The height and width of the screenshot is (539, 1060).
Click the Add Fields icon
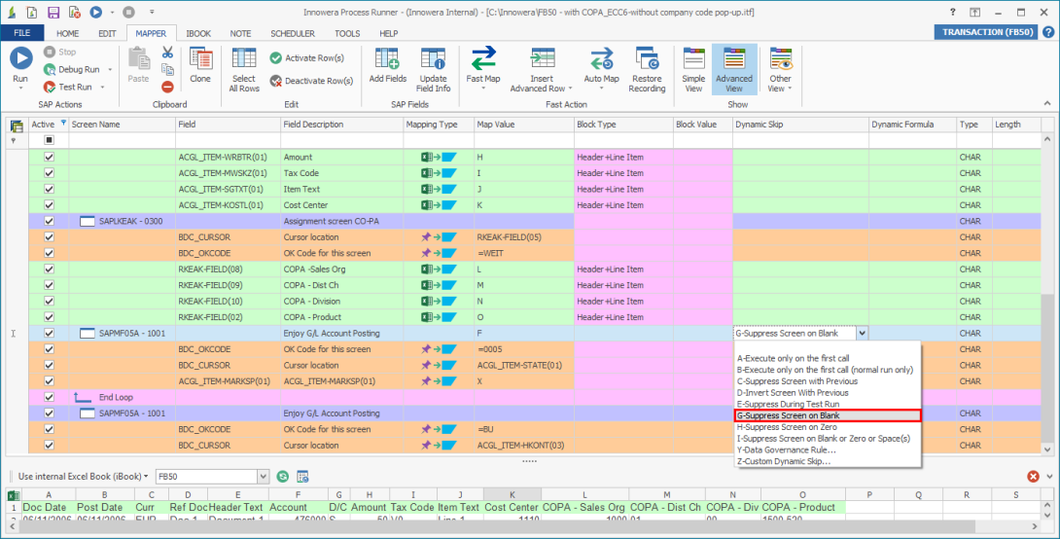pos(388,65)
